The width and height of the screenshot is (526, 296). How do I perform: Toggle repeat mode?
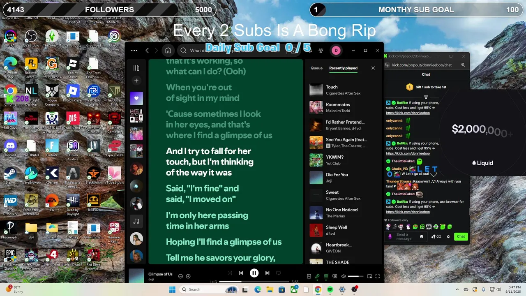(x=279, y=273)
